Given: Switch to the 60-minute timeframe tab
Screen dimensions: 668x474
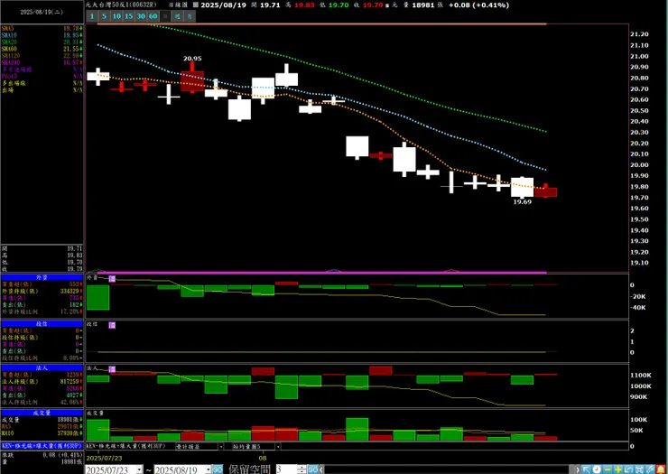Looking at the screenshot, I should pos(153,16).
